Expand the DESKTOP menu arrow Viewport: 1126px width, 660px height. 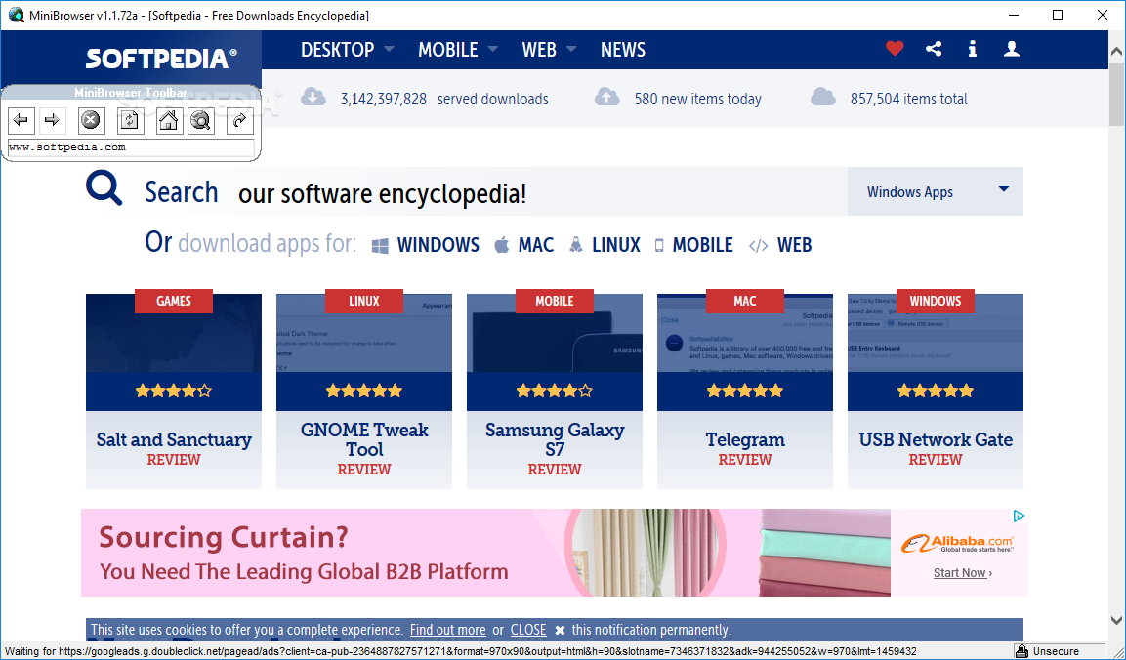click(390, 49)
